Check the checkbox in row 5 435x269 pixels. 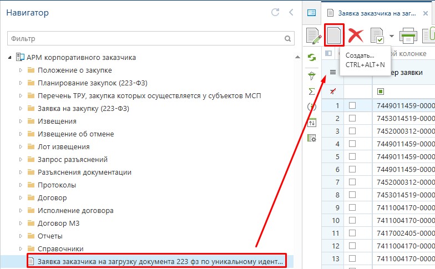(x=352, y=156)
